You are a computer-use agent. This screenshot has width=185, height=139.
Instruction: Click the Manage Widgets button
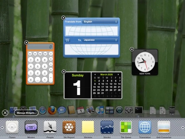(26, 113)
